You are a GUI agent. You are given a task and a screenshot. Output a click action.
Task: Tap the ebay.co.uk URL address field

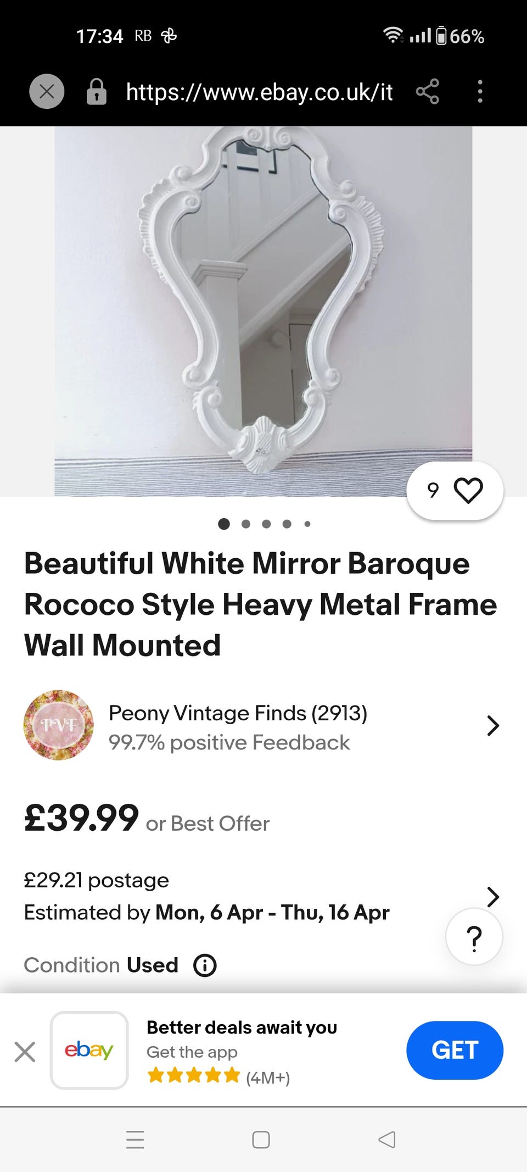259,92
